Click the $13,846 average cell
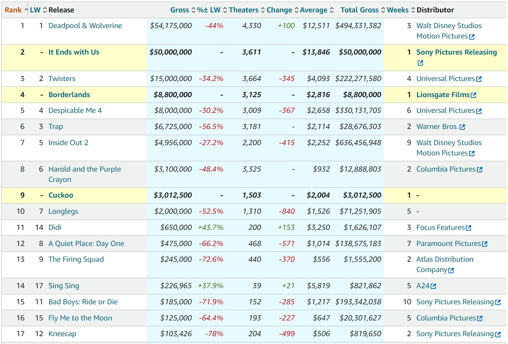Viewport: 508px width, 344px height. pyautogui.click(x=316, y=52)
